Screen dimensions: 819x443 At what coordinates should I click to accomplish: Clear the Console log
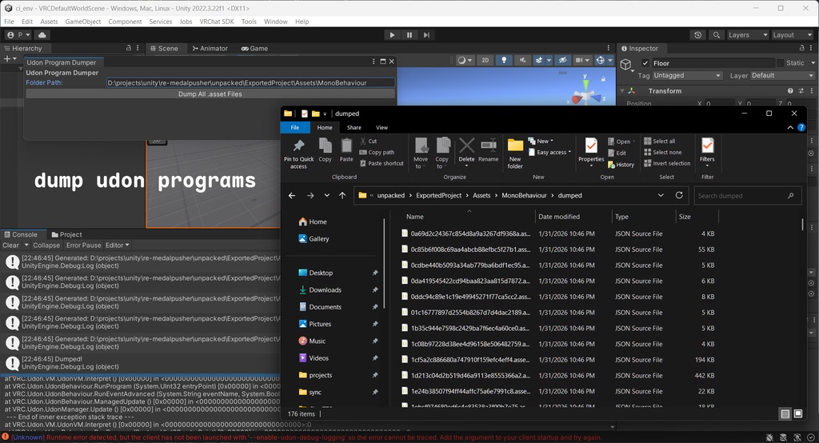(x=10, y=245)
